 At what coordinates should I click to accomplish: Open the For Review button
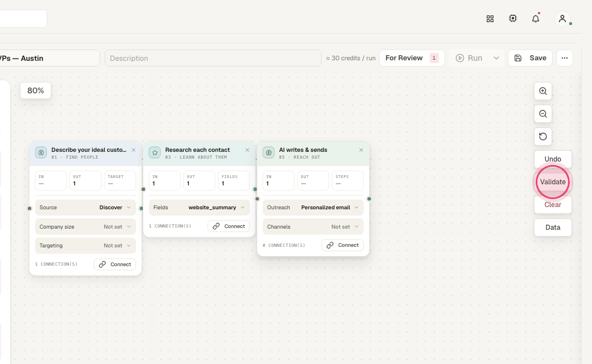click(412, 58)
